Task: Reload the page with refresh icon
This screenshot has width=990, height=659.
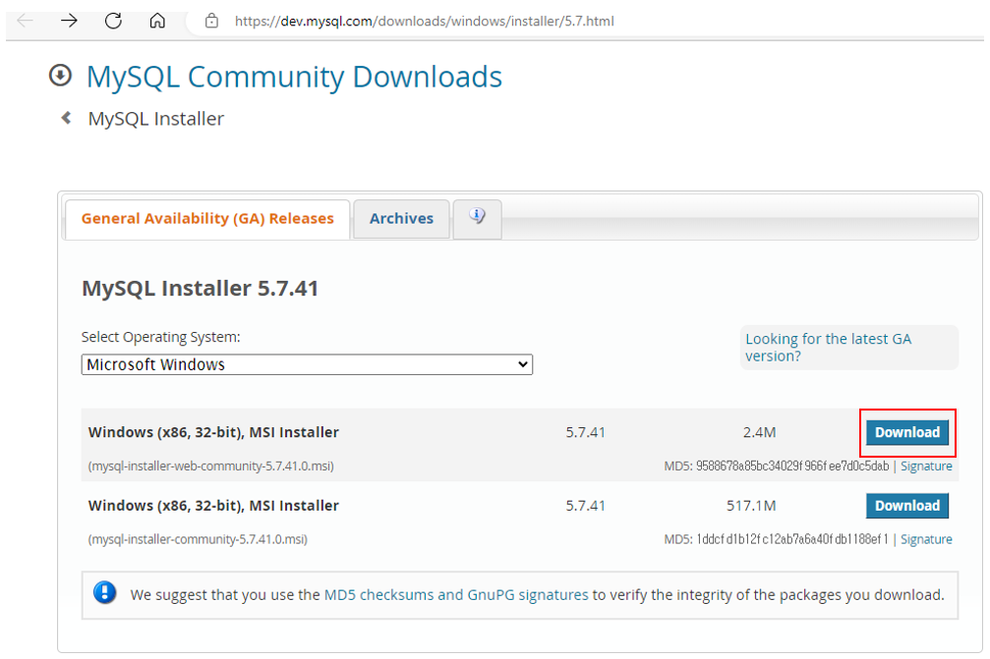Action: [x=113, y=21]
